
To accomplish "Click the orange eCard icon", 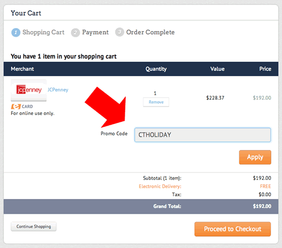I will pyautogui.click(x=16, y=107).
